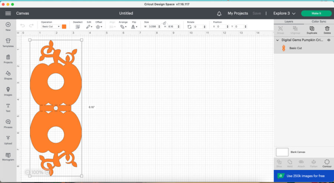The width and height of the screenshot is (334, 183).
Task: Click the Make It button
Action: 316,13
